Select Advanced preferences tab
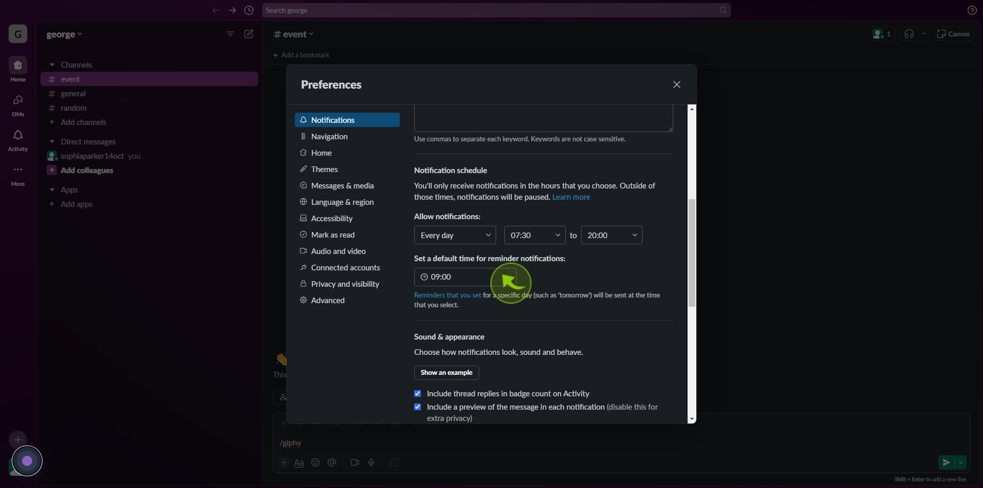 (347, 300)
